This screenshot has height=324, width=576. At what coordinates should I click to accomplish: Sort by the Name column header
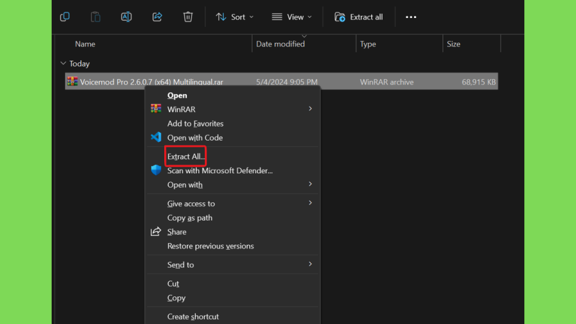point(85,44)
